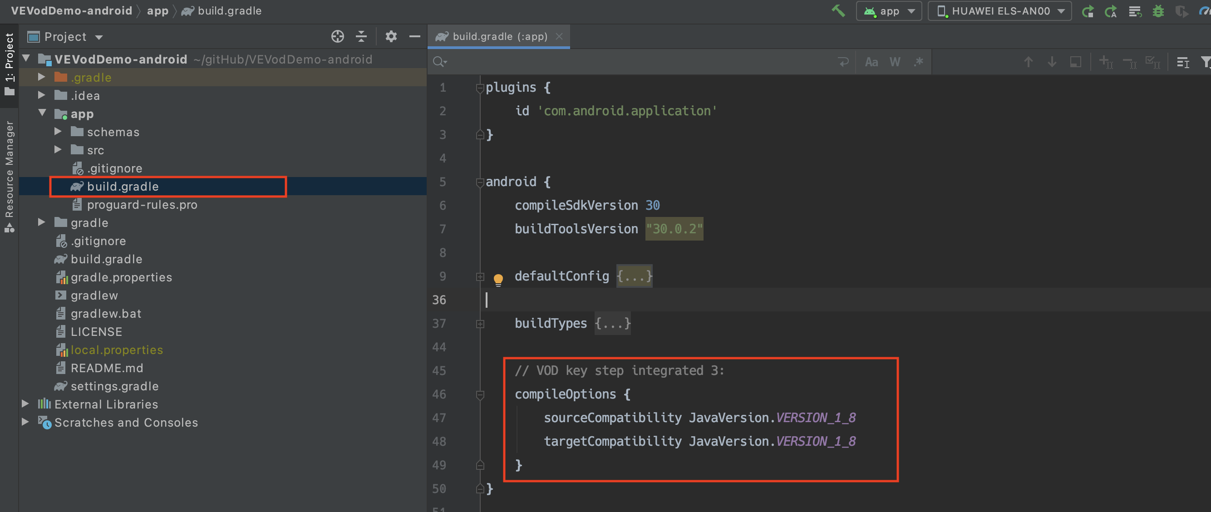
Task: Collapse the android block fold marker
Action: point(480,182)
